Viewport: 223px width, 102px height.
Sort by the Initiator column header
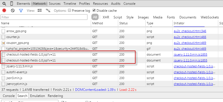click(x=195, y=23)
